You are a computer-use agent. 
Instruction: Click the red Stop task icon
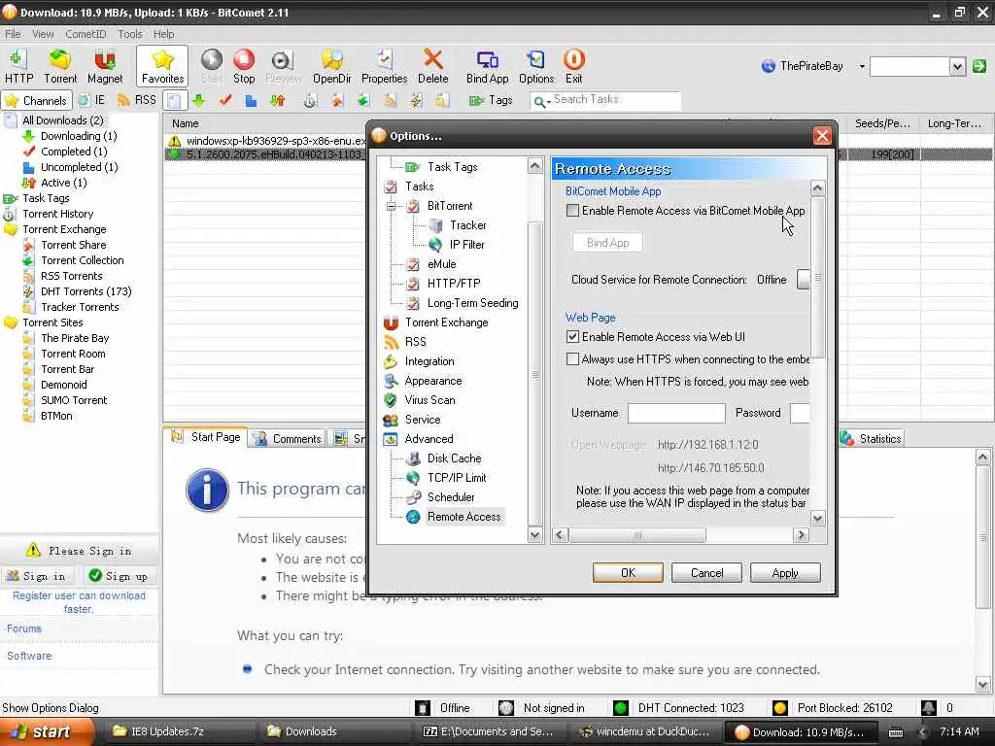[244, 66]
